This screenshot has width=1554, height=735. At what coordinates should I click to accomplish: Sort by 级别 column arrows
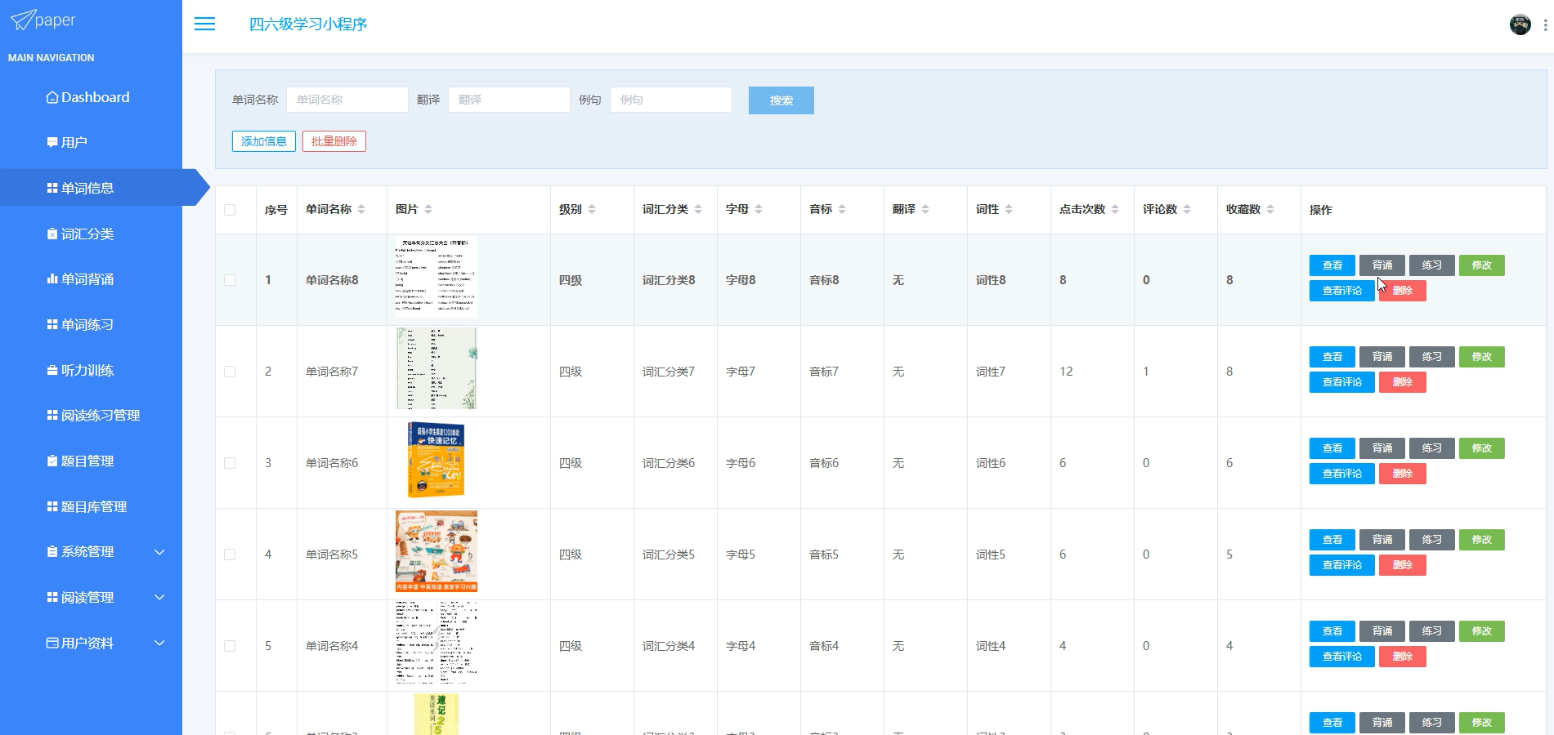pos(592,210)
